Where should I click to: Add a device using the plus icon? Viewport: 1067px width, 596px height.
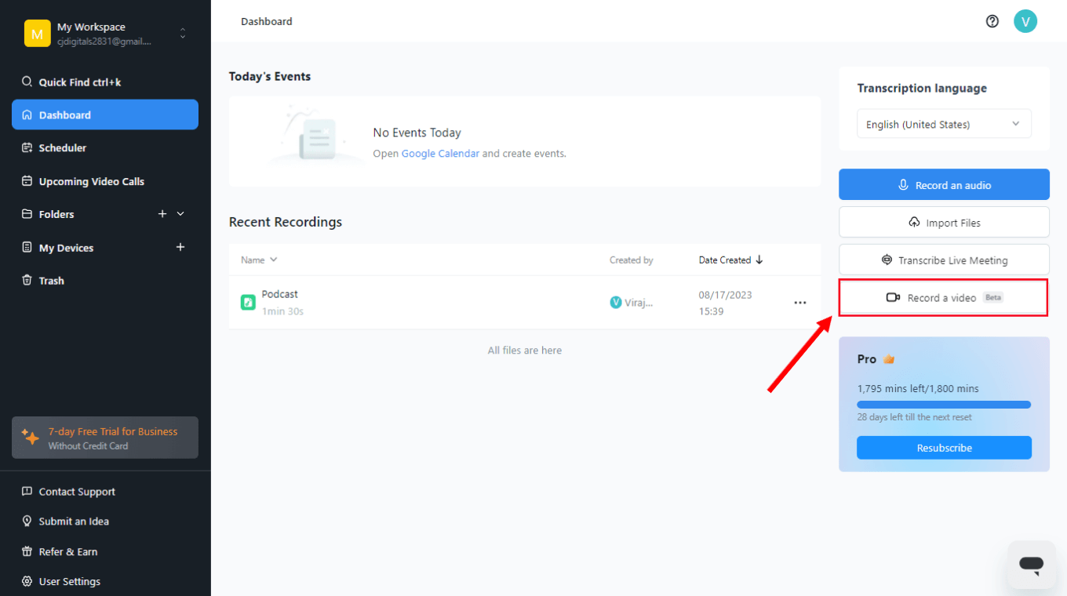tap(180, 246)
